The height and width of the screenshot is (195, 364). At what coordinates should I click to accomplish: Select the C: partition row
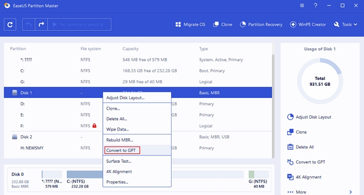coord(138,71)
